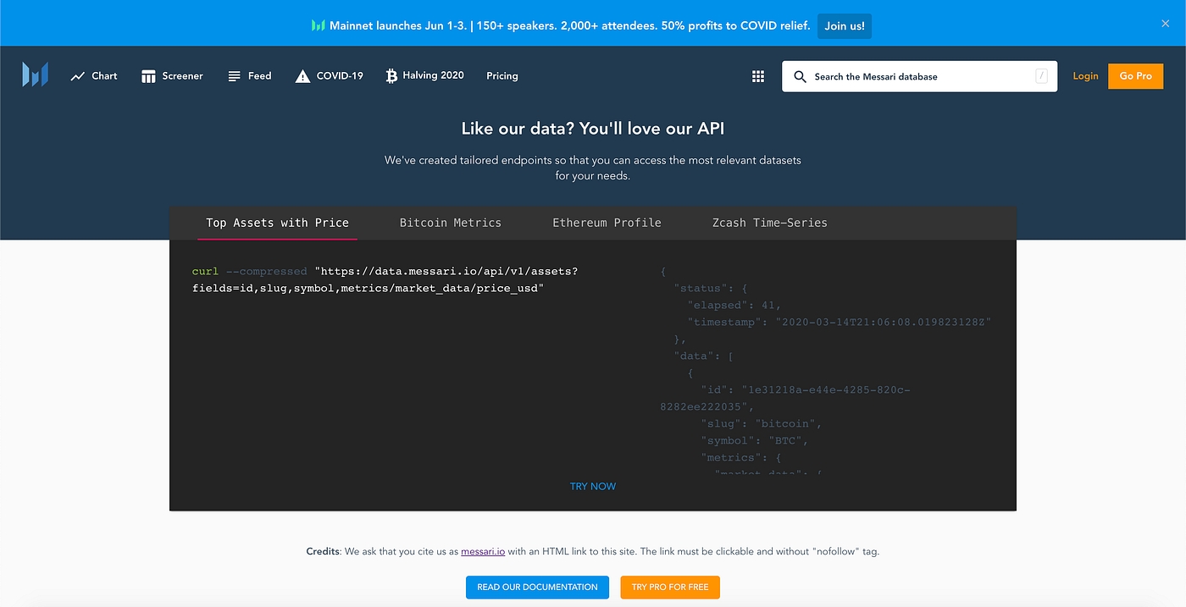Screen dimensions: 1186x607
Task: Open the Zcash Time-Series tab
Action: tap(769, 223)
